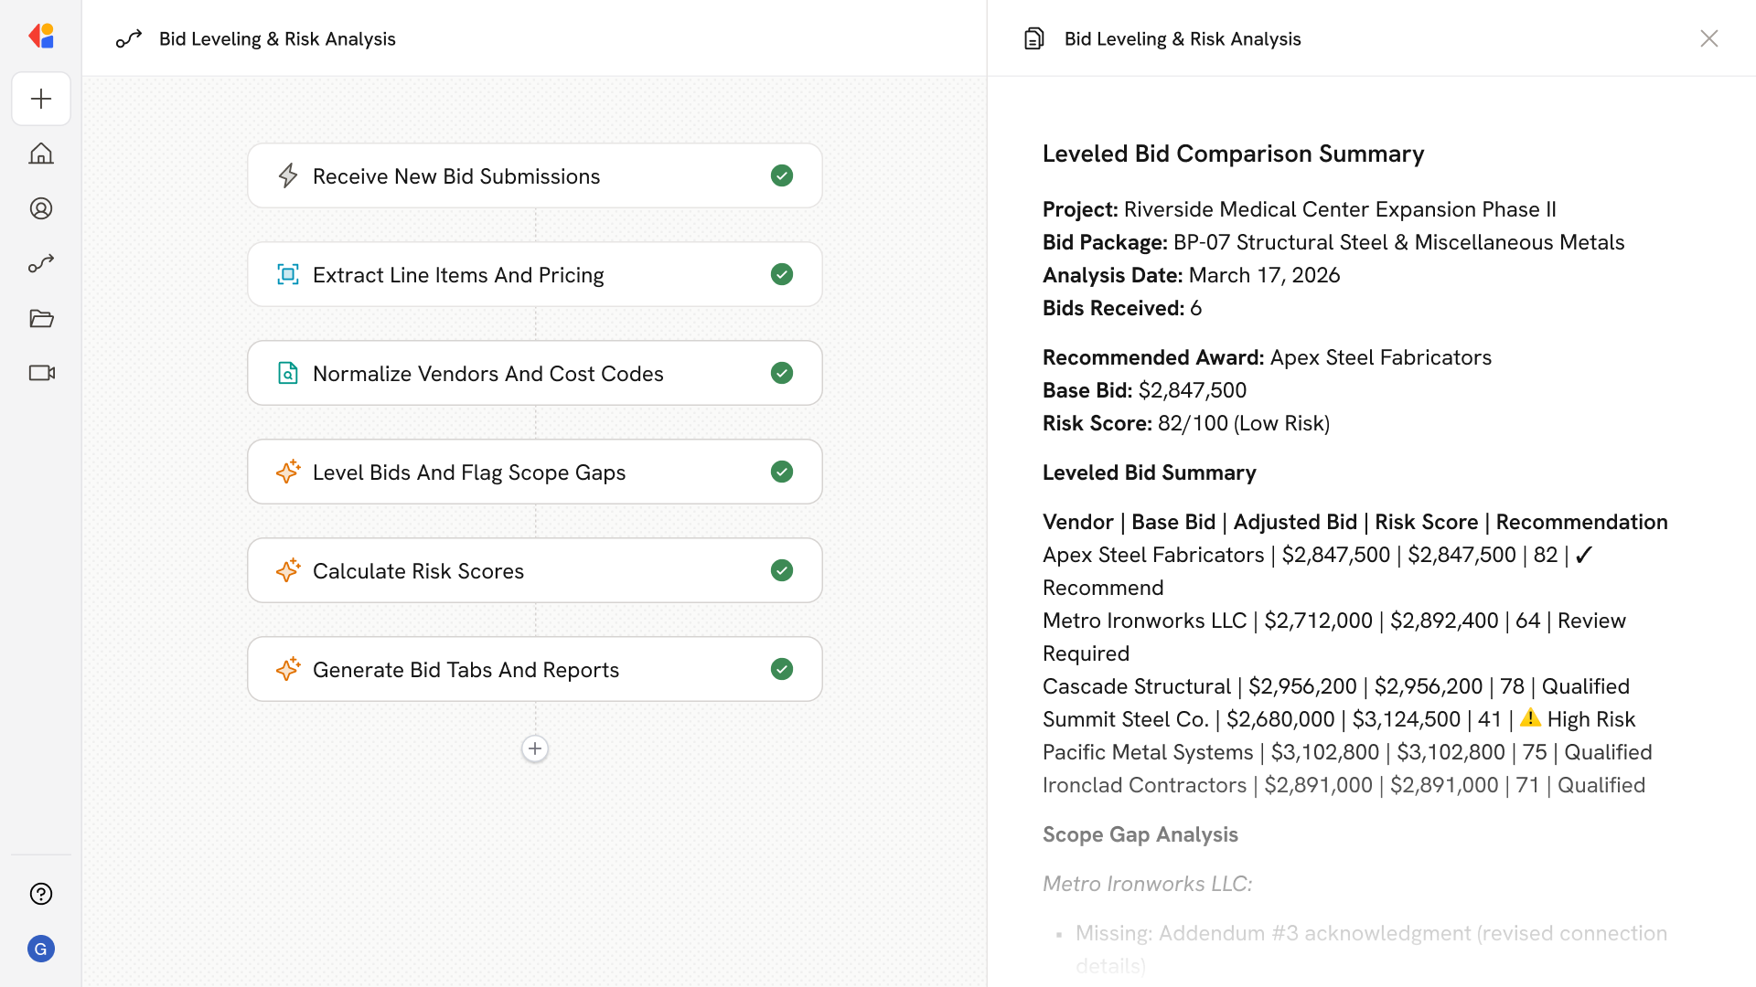The width and height of the screenshot is (1756, 987).
Task: Select the Normalize Vendors And Cost Codes step
Action: coord(487,374)
